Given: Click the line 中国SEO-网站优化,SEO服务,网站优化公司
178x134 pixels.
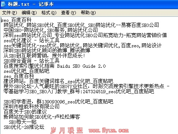Looking at the screenshot, I should pyautogui.click(x=51, y=30).
